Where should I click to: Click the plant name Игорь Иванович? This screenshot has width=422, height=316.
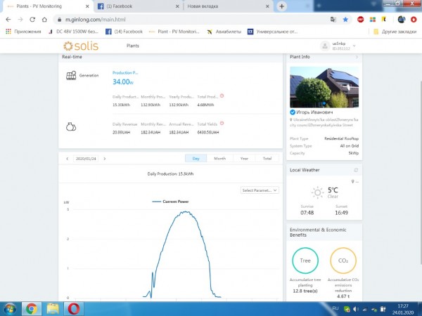314,112
